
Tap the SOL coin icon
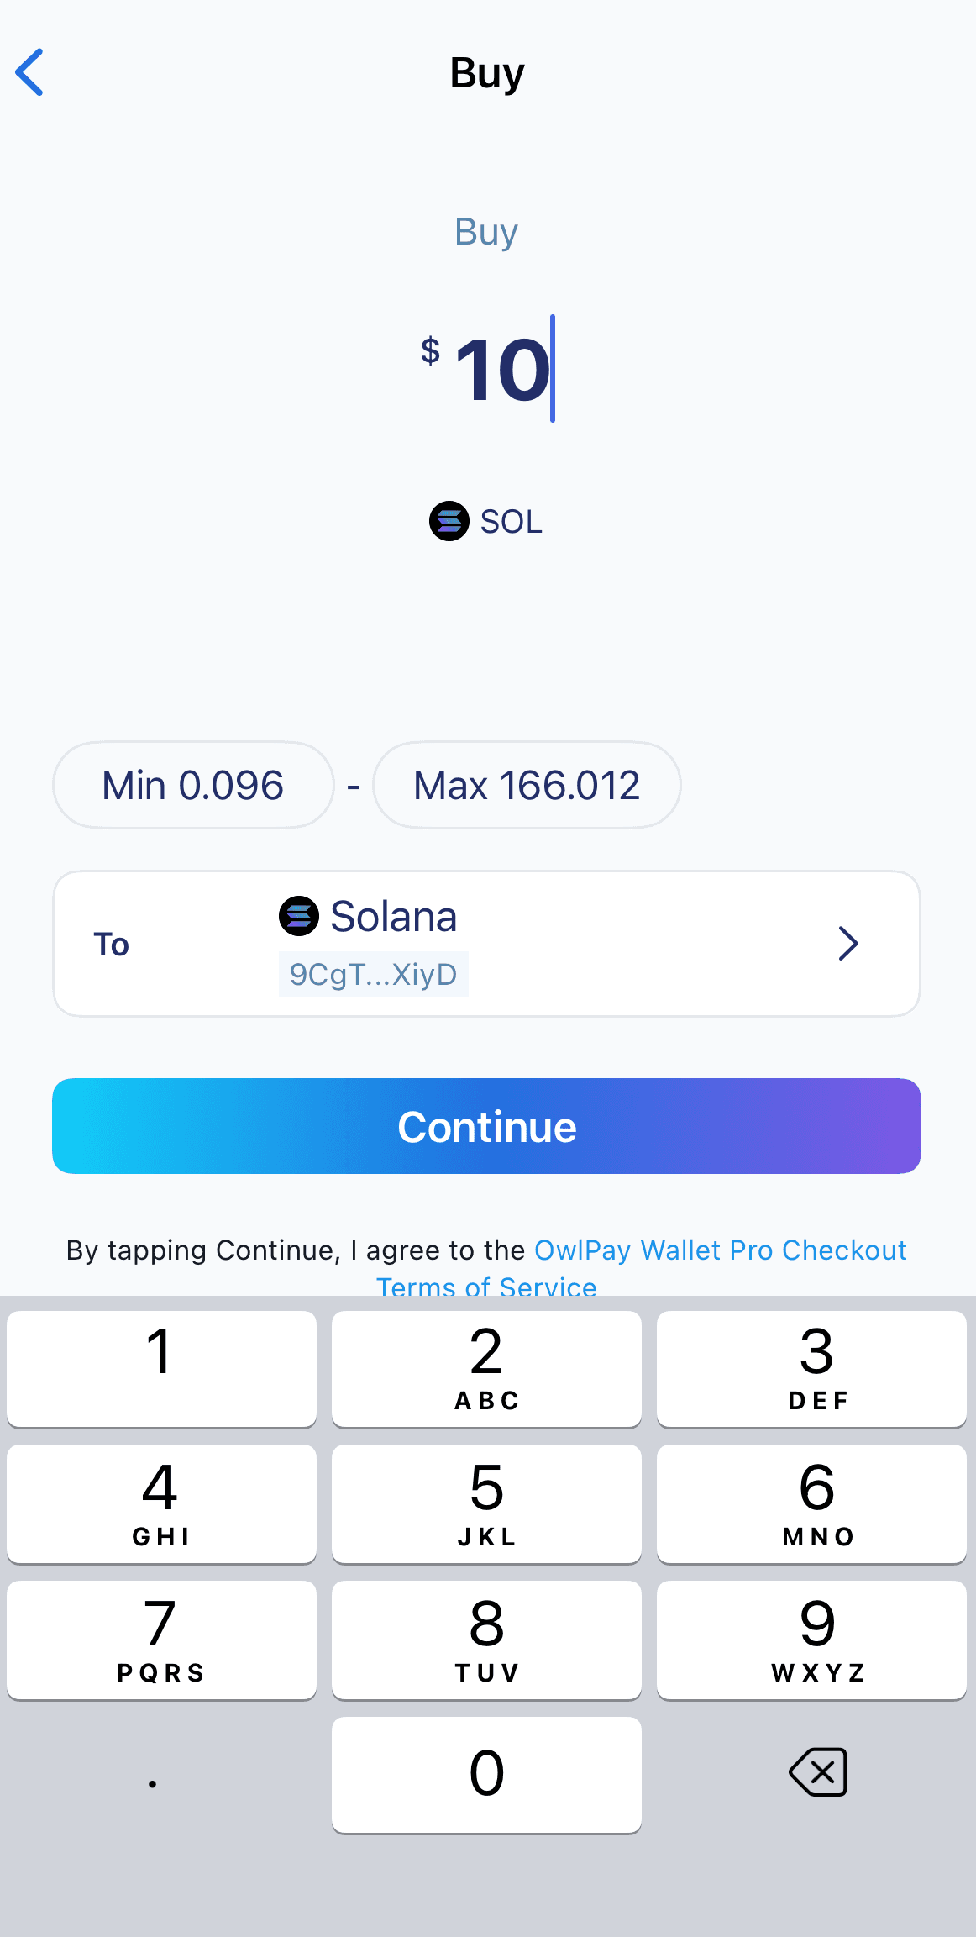[449, 522]
